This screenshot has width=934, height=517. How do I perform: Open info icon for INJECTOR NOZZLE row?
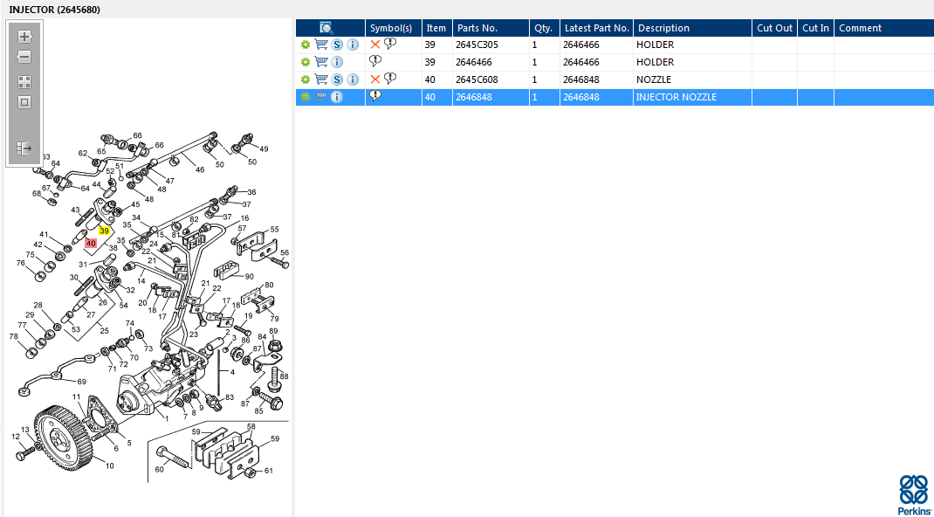(x=337, y=97)
